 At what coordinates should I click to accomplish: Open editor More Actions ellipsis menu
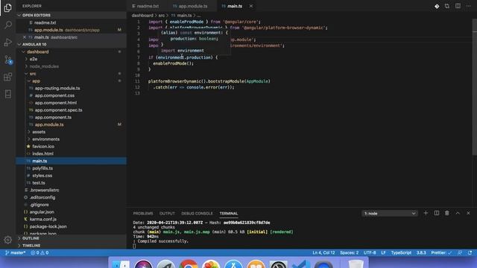click(469, 6)
